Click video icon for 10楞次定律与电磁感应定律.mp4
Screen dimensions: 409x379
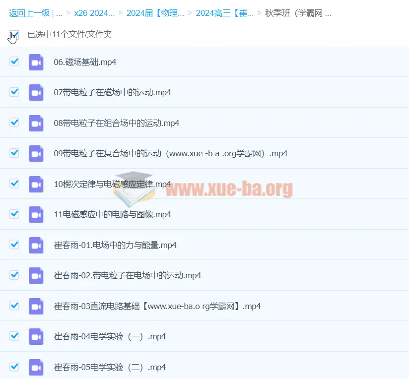(x=36, y=184)
